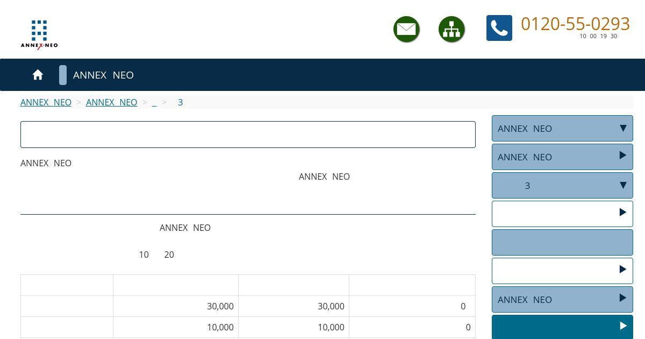Open the ANNEX NEO sidebar item just above item 3
Viewport: 645px width, 339px height.
(x=562, y=157)
